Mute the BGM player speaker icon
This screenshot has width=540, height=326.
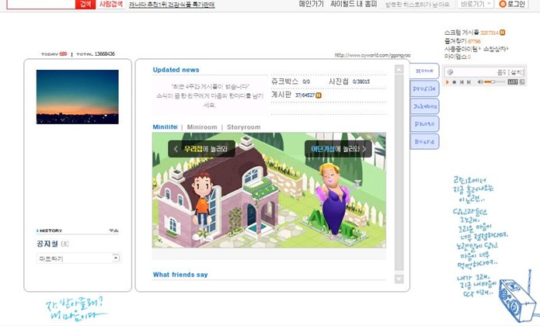(x=480, y=81)
